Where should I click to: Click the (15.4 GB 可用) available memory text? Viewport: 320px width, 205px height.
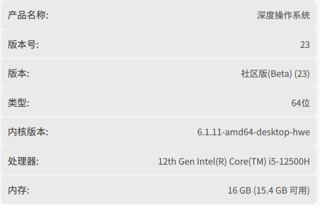[x=281, y=190]
